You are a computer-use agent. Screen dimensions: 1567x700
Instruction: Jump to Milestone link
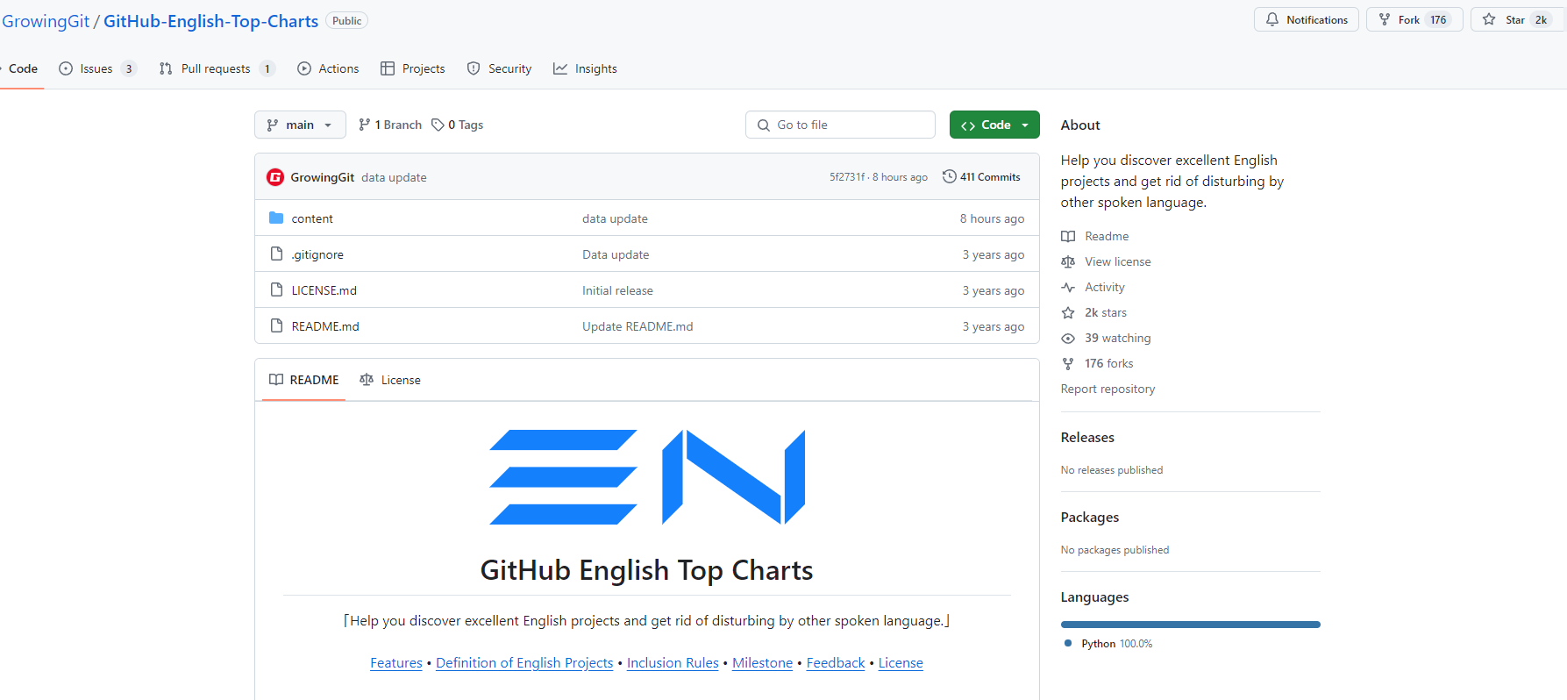763,663
